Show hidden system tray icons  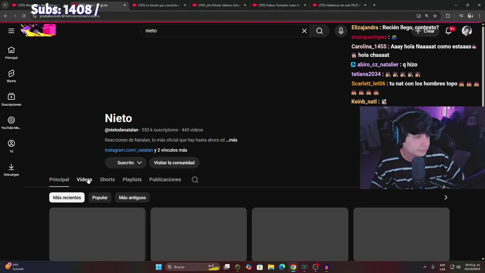[425, 267]
